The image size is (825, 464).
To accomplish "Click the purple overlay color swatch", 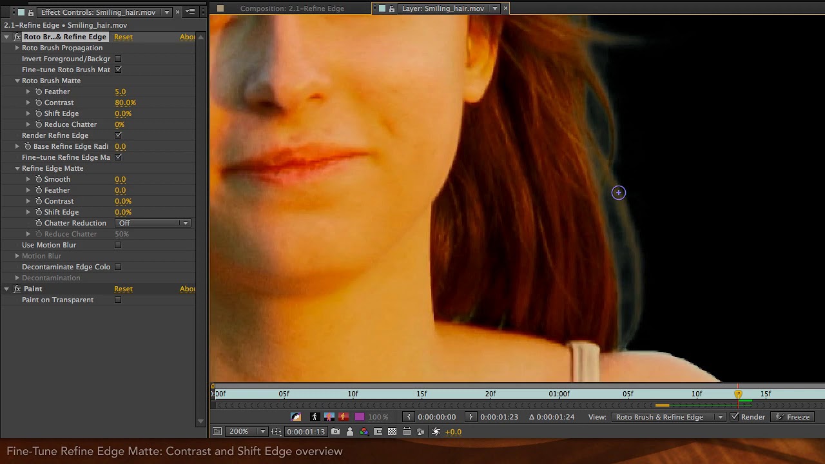I will pyautogui.click(x=360, y=417).
